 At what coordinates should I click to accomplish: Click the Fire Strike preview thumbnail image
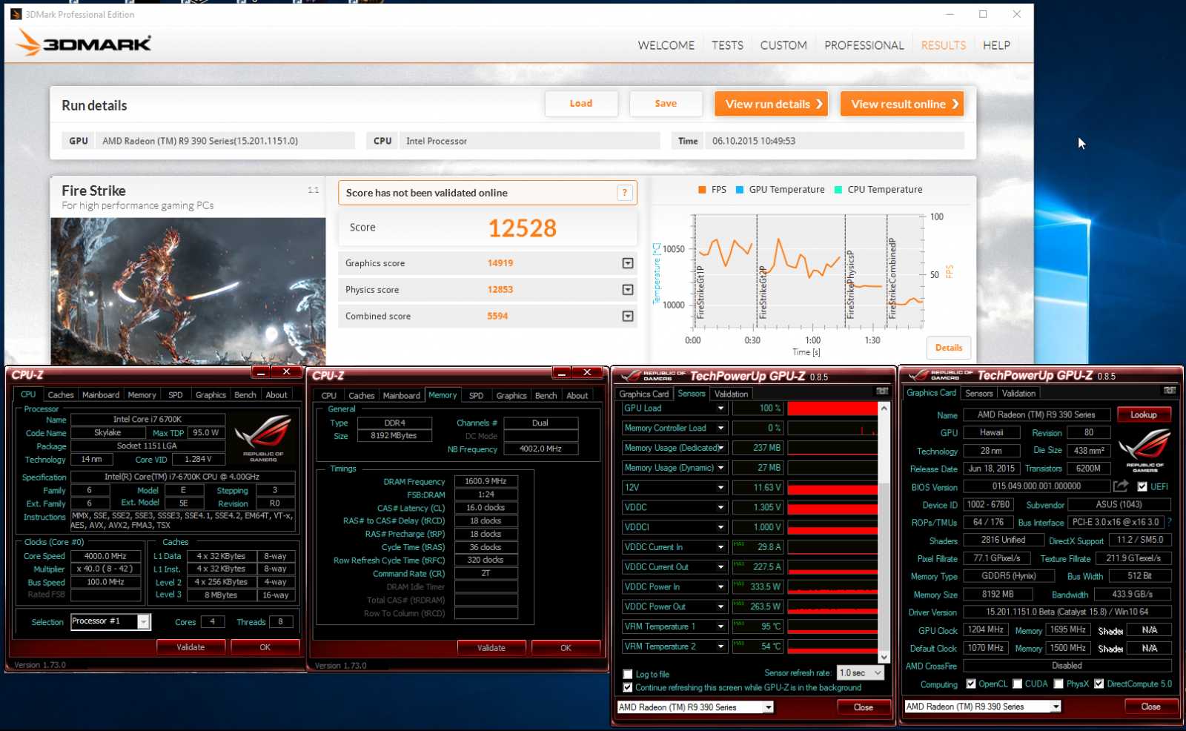188,291
